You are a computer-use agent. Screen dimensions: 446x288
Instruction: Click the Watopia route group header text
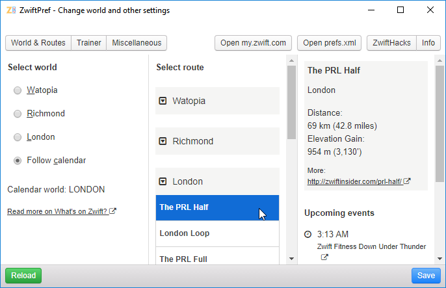pyautogui.click(x=189, y=101)
